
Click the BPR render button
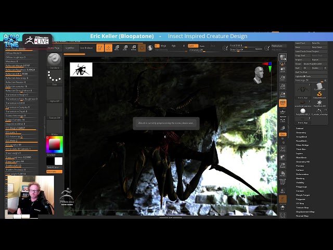click(x=283, y=58)
